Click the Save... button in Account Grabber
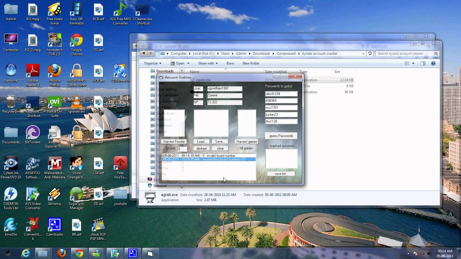The height and width of the screenshot is (259, 461). pos(220,142)
